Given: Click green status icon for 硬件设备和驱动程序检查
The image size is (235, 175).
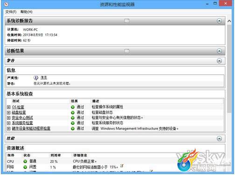Looking at the screenshot, I should pos(73,129).
